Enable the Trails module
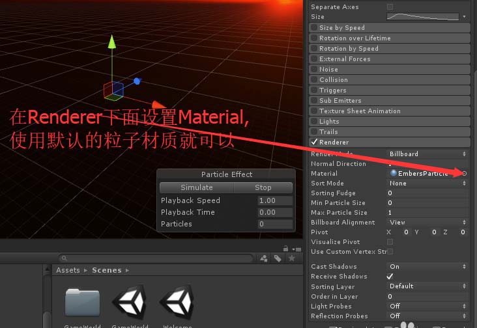477x328 pixels. click(x=314, y=131)
